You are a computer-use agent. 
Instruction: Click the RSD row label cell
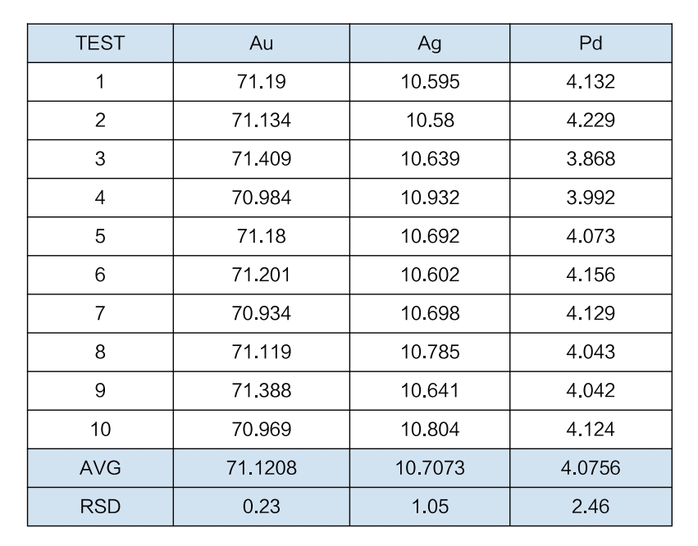tap(100, 507)
